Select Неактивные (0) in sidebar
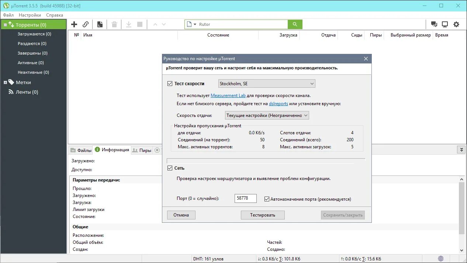 pos(33,72)
